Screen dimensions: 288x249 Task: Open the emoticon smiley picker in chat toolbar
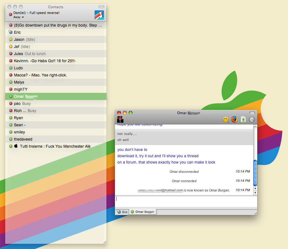coord(225,119)
